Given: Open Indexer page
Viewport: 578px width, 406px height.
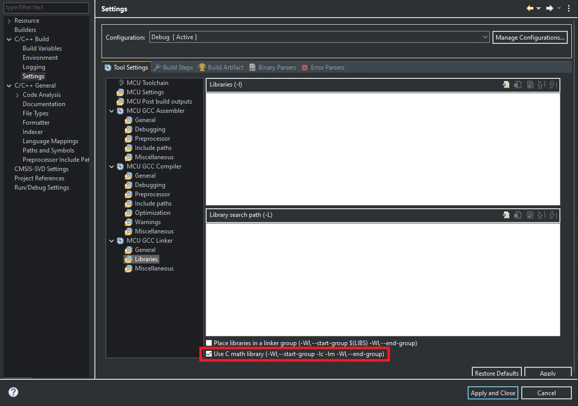Looking at the screenshot, I should pos(32,132).
